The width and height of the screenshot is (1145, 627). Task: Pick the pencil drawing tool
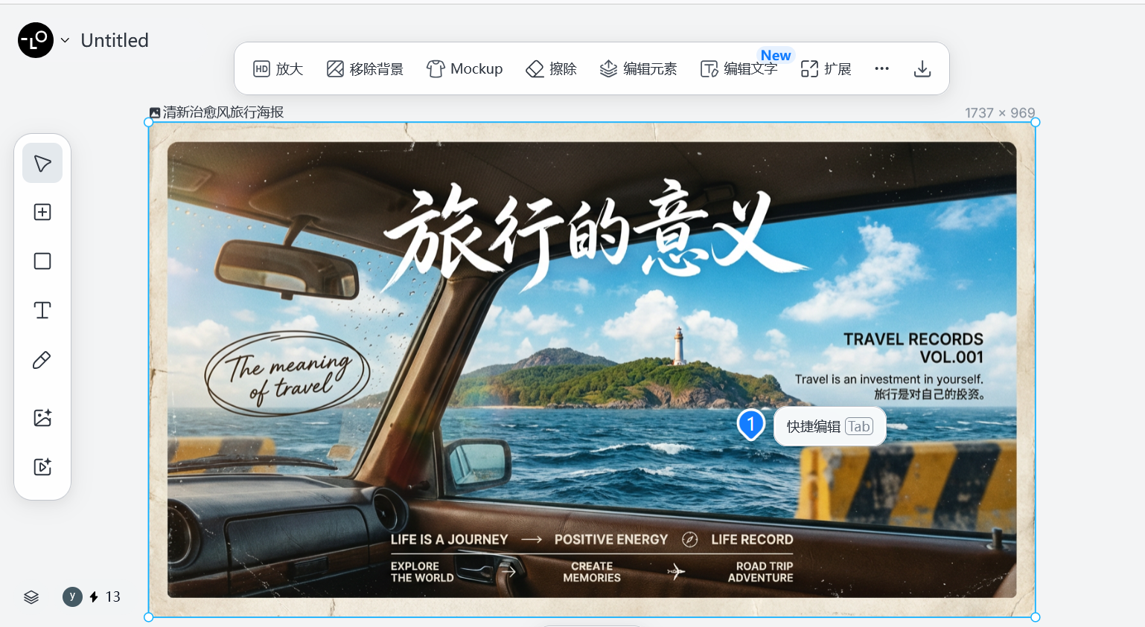point(42,360)
